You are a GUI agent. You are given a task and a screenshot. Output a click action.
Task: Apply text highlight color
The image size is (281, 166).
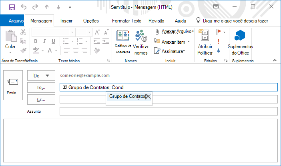[36, 51]
